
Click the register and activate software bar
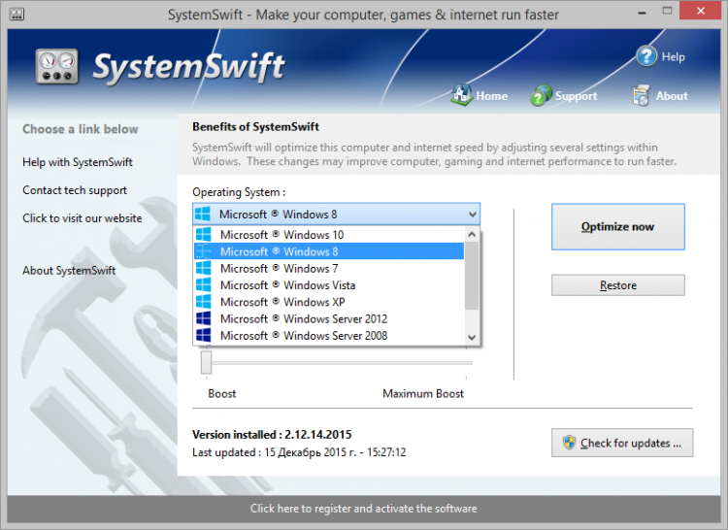click(364, 509)
